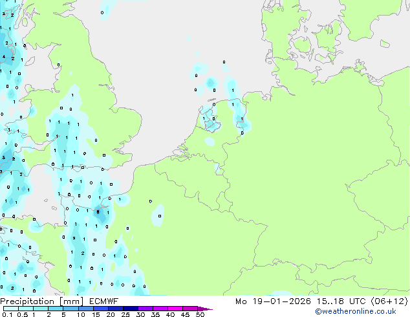The width and height of the screenshot is (410, 317).
Task: Click the 20–25 mm dark blue swatch
Action: click(115, 309)
